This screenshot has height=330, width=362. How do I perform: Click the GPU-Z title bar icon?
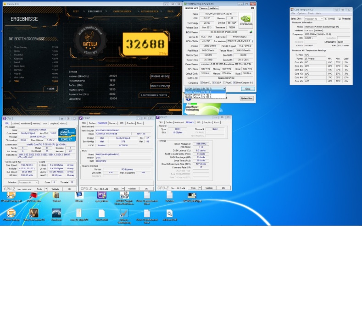[185, 4]
